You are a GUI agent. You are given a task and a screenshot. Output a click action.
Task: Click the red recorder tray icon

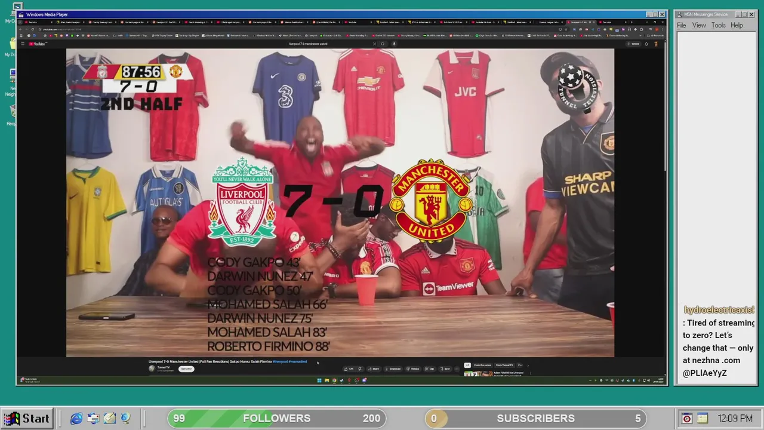pyautogui.click(x=687, y=419)
